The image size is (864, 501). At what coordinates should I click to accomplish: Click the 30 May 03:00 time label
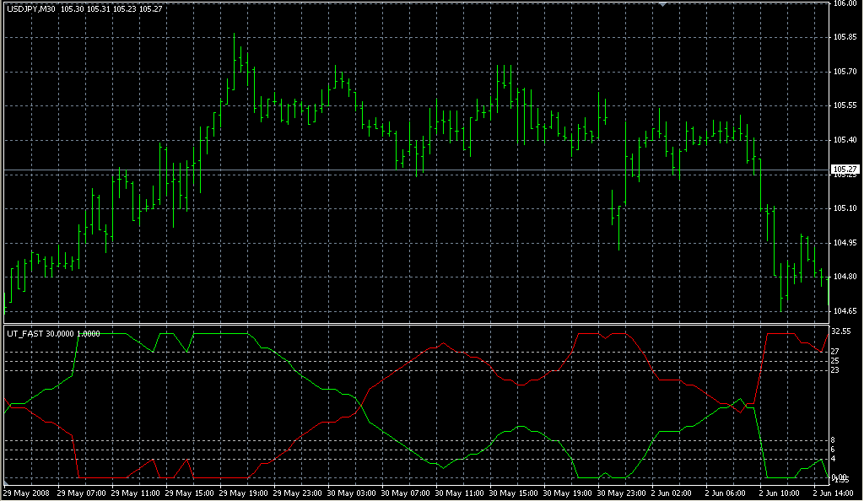click(352, 493)
